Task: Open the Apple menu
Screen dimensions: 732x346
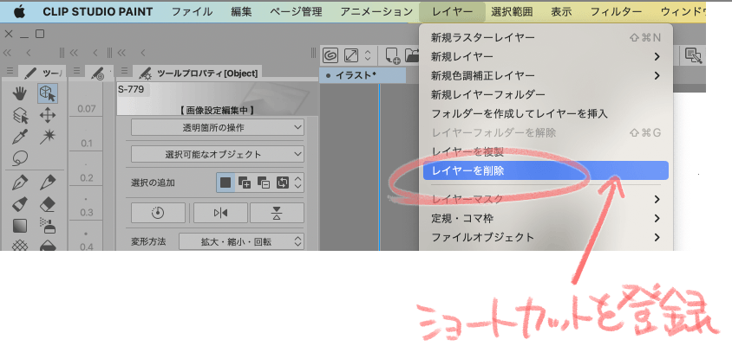Action: coord(19,11)
